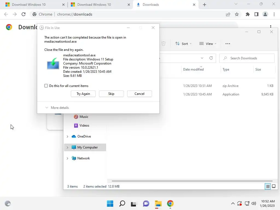Open Task View on the taskbar
This screenshot has height=210, width=280.
[133, 204]
